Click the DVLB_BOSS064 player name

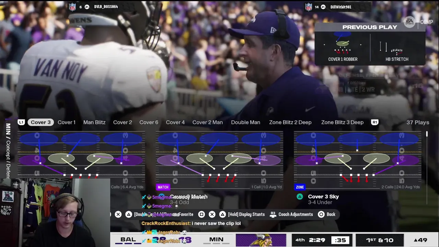(106, 7)
